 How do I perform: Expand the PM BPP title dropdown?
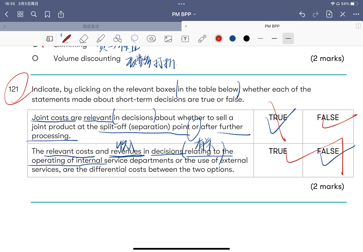(x=184, y=14)
